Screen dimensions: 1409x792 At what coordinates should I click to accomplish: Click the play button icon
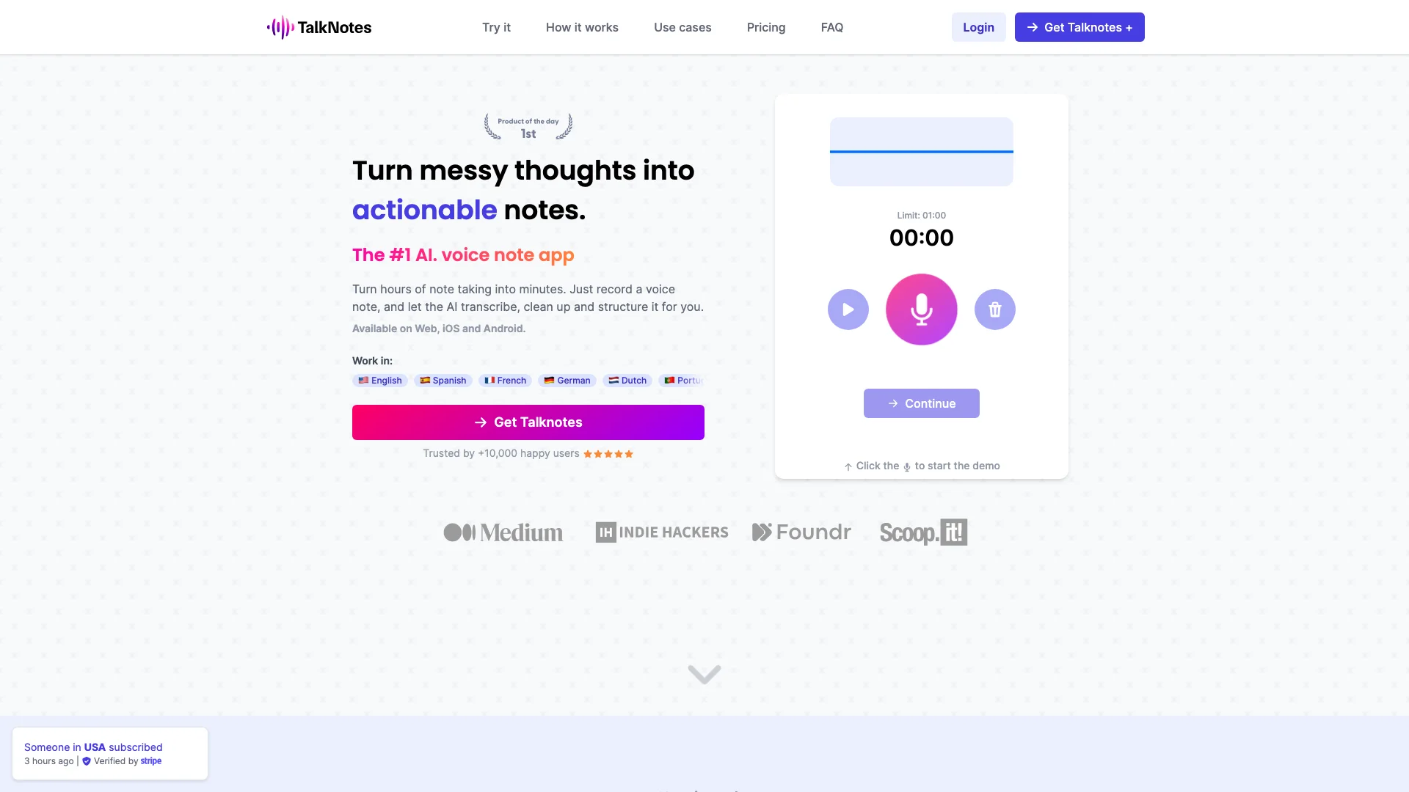click(848, 309)
